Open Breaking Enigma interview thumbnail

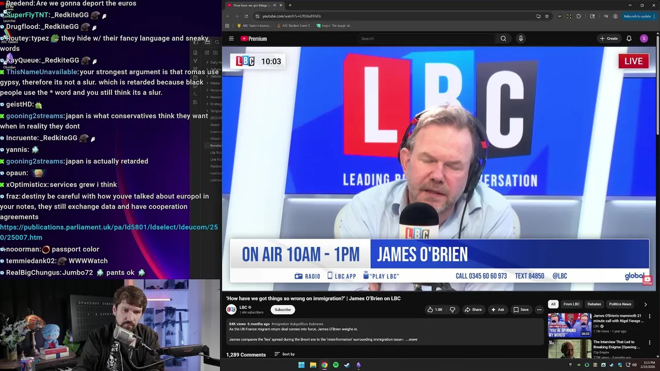point(569,349)
